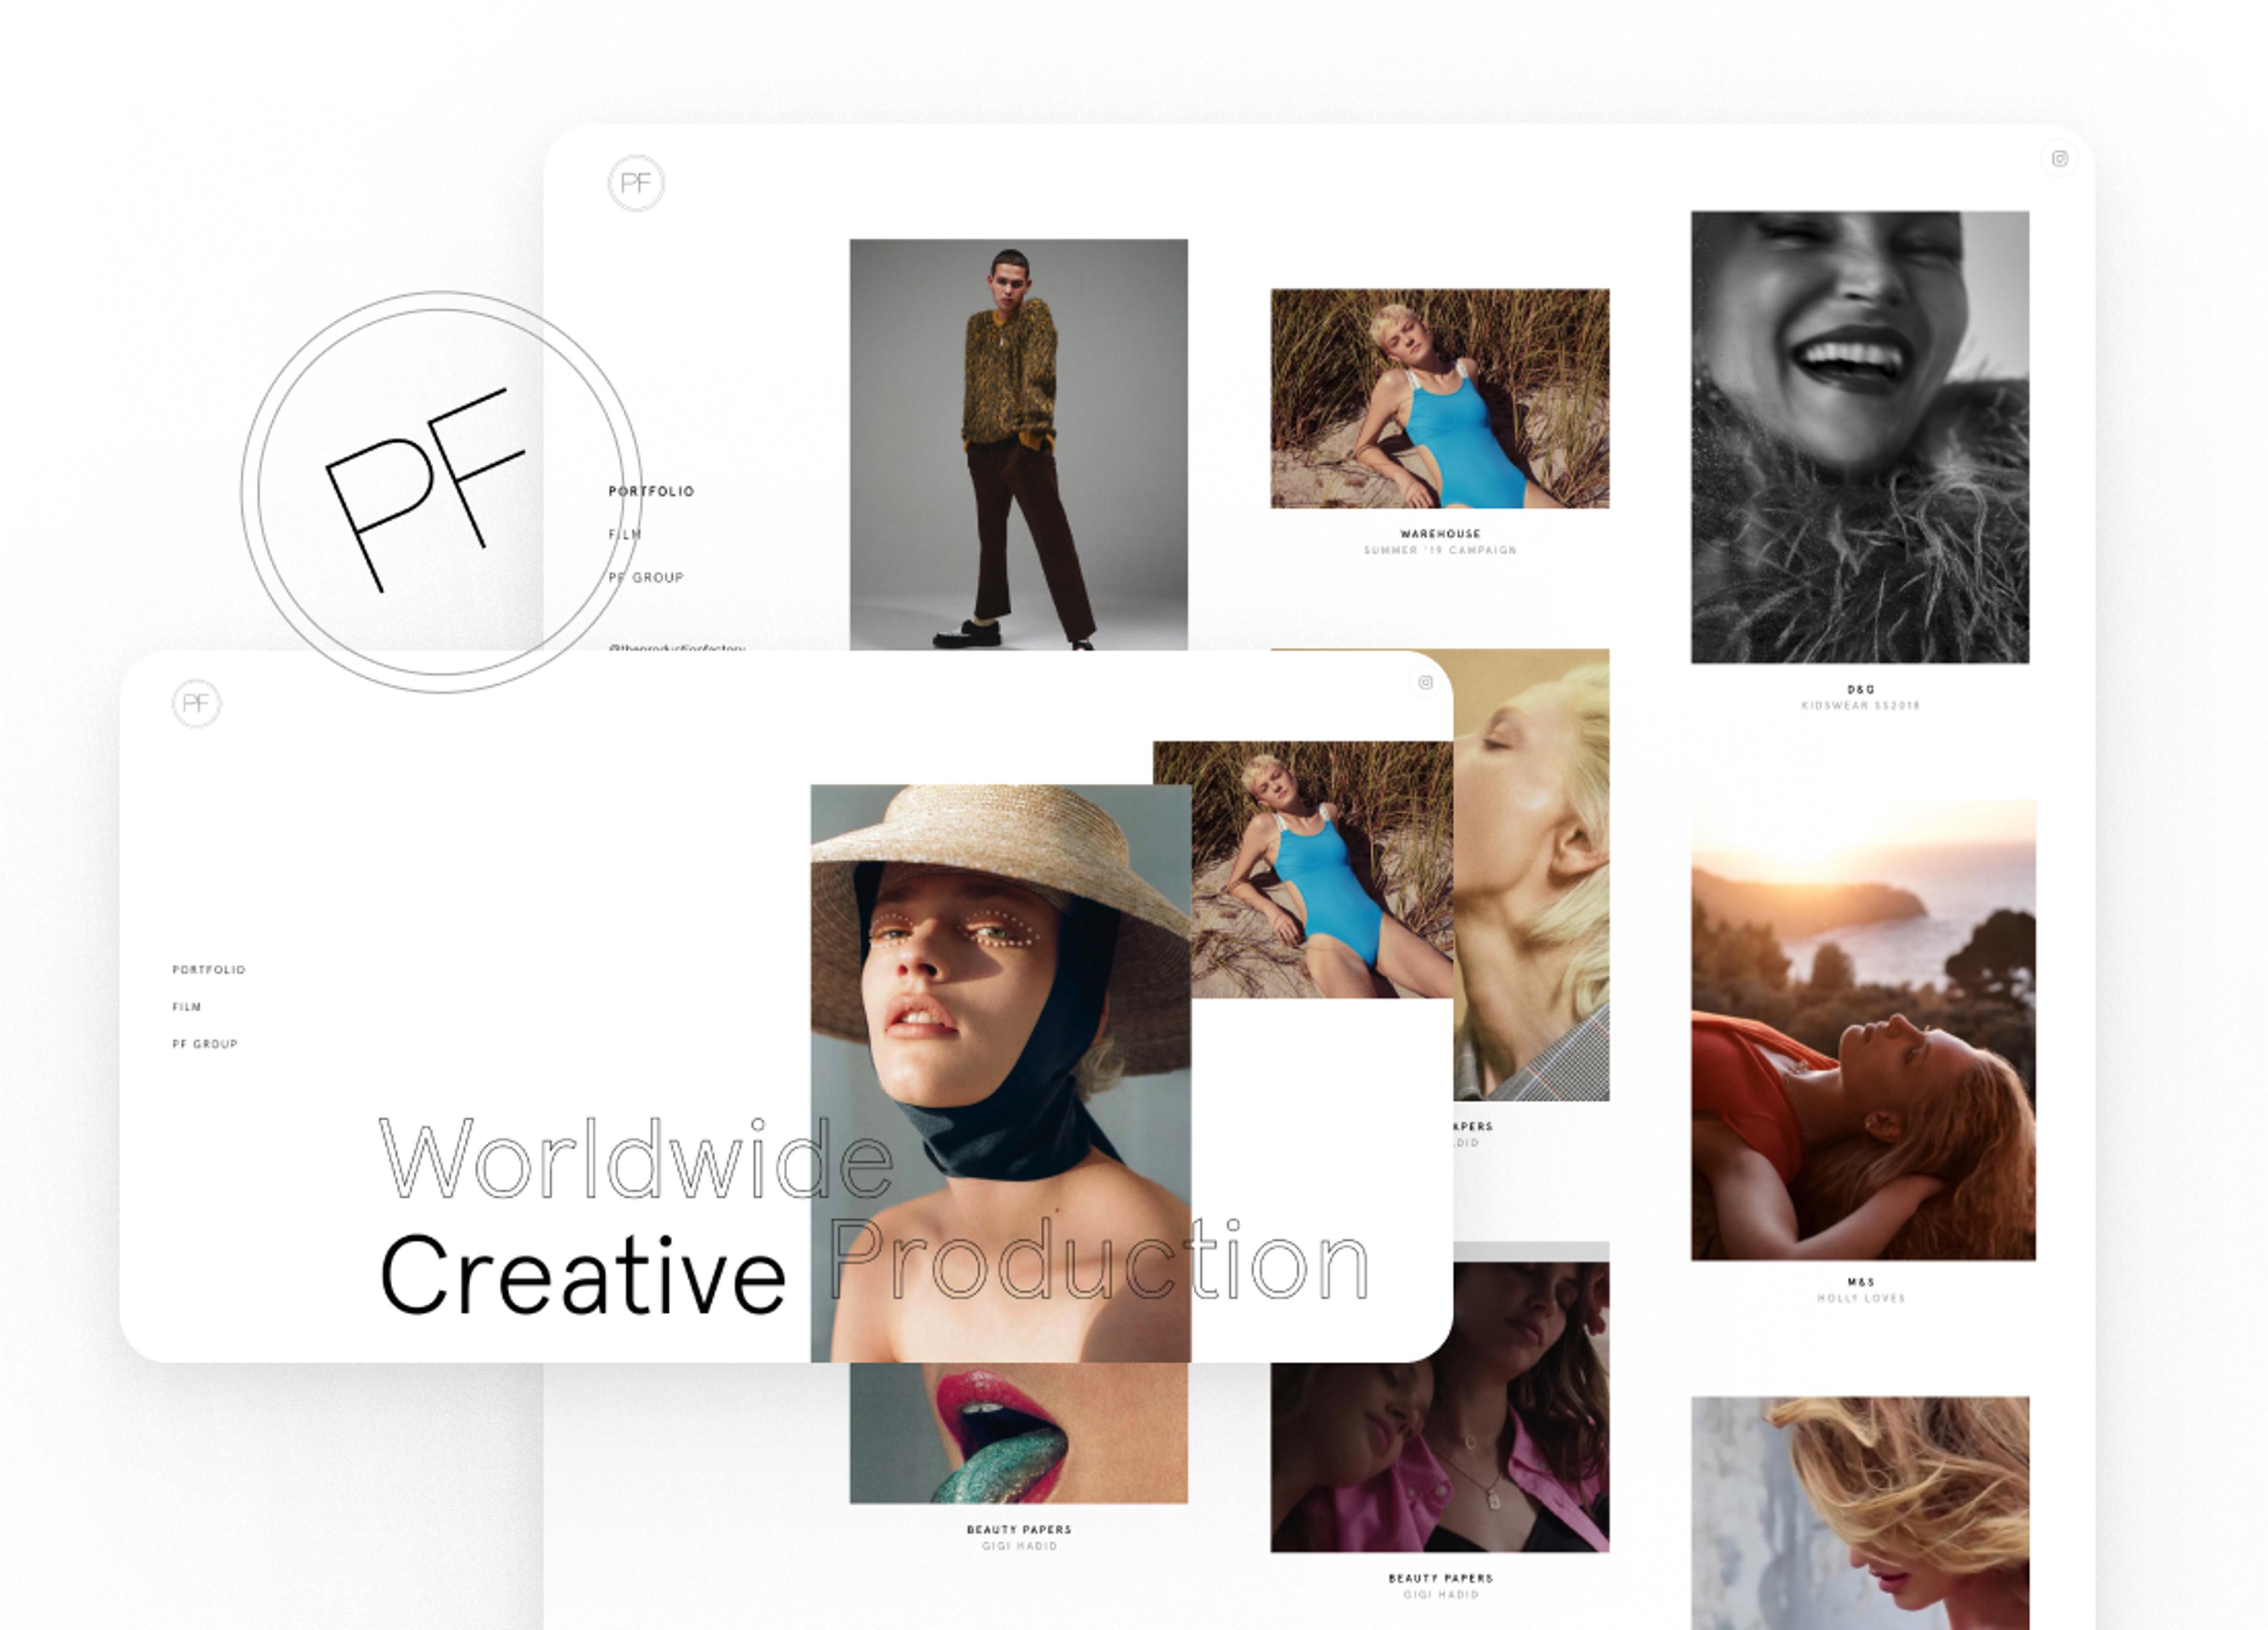Screen dimensions: 2268x1630
Task: Open PF GROUP in the front window menu
Action: click(x=205, y=1043)
